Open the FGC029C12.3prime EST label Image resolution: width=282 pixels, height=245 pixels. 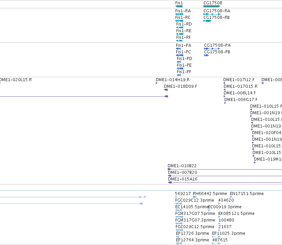point(195,200)
